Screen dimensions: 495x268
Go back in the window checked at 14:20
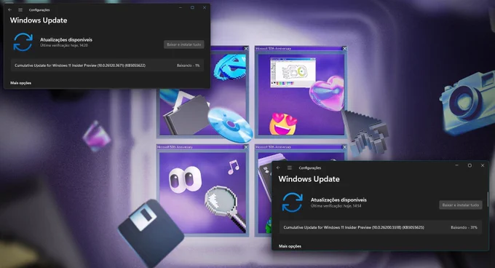pos(9,9)
